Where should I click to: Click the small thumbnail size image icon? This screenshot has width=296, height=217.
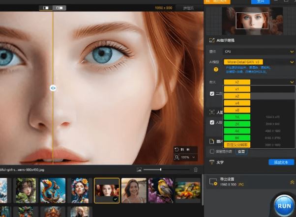pyautogui.click(x=139, y=169)
